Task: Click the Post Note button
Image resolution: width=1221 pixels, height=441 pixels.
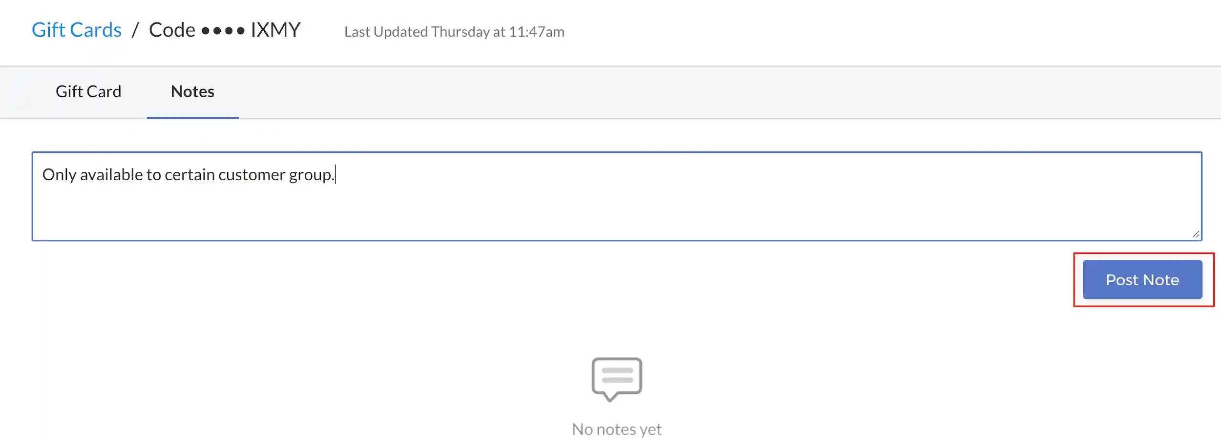Action: [1142, 279]
